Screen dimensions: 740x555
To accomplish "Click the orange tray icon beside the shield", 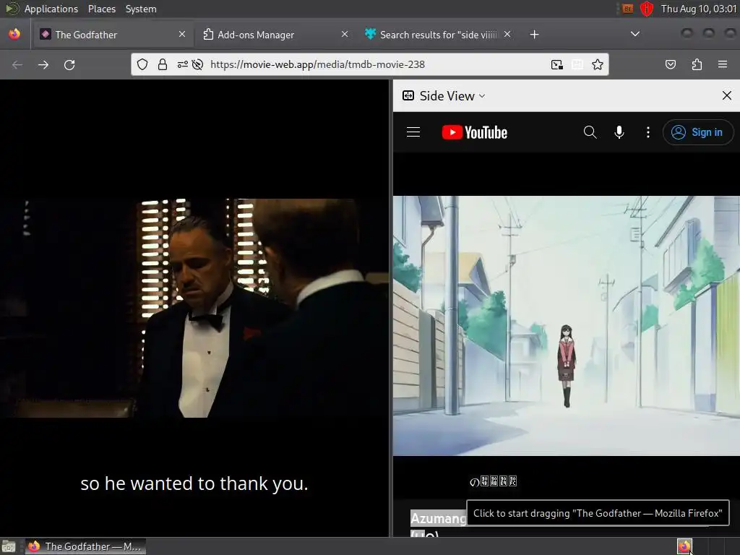I will (x=628, y=9).
